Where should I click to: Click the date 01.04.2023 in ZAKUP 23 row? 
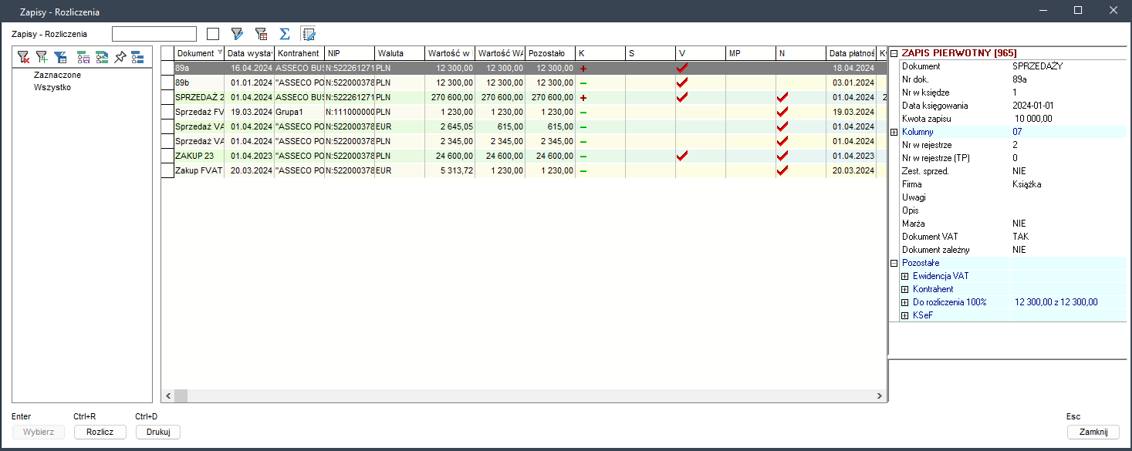tap(249, 156)
